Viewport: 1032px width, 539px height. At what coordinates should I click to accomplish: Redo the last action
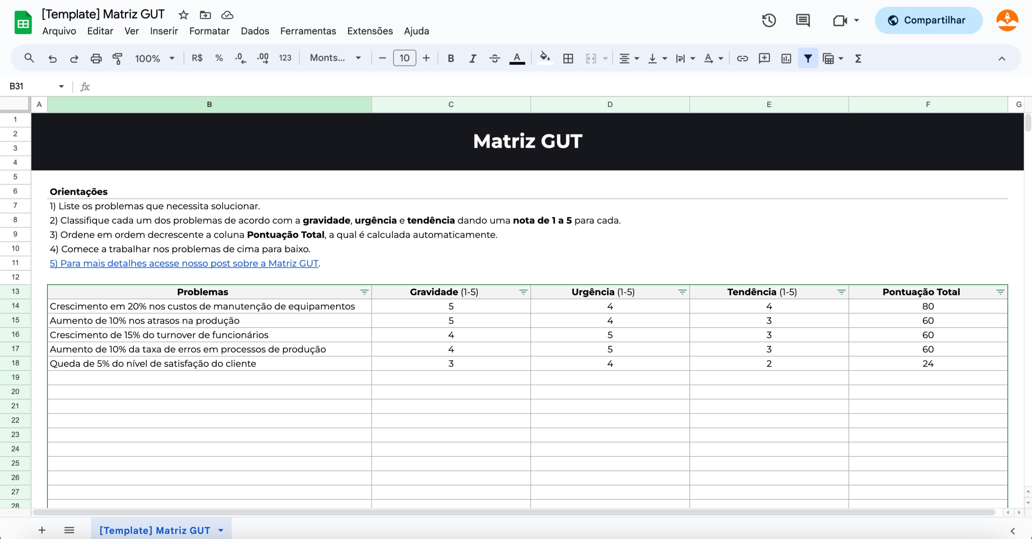click(74, 58)
